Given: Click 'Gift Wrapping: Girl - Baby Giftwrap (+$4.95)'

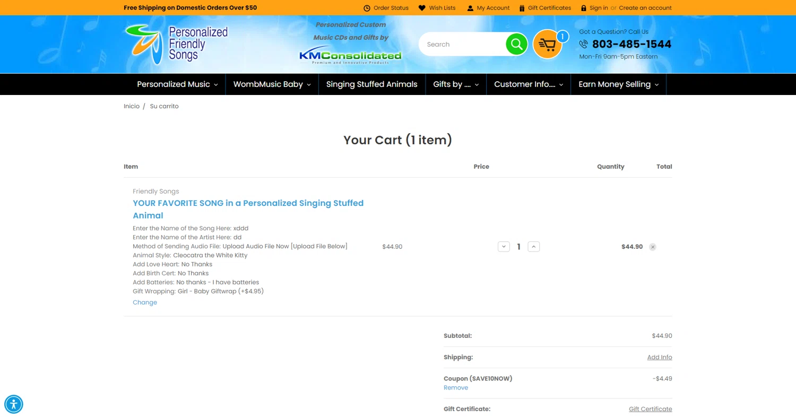Looking at the screenshot, I should (x=198, y=291).
